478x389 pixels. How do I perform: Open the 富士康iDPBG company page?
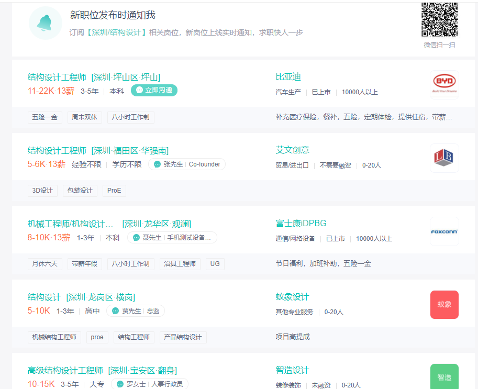tap(301, 224)
